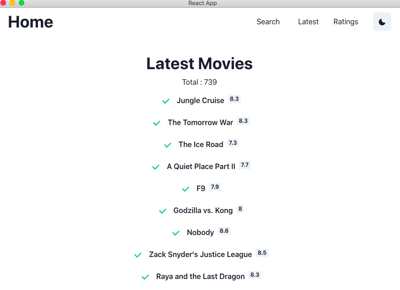Screen dimensions: 400x290
Task: Select The Ice Road movie title
Action: 201,144
